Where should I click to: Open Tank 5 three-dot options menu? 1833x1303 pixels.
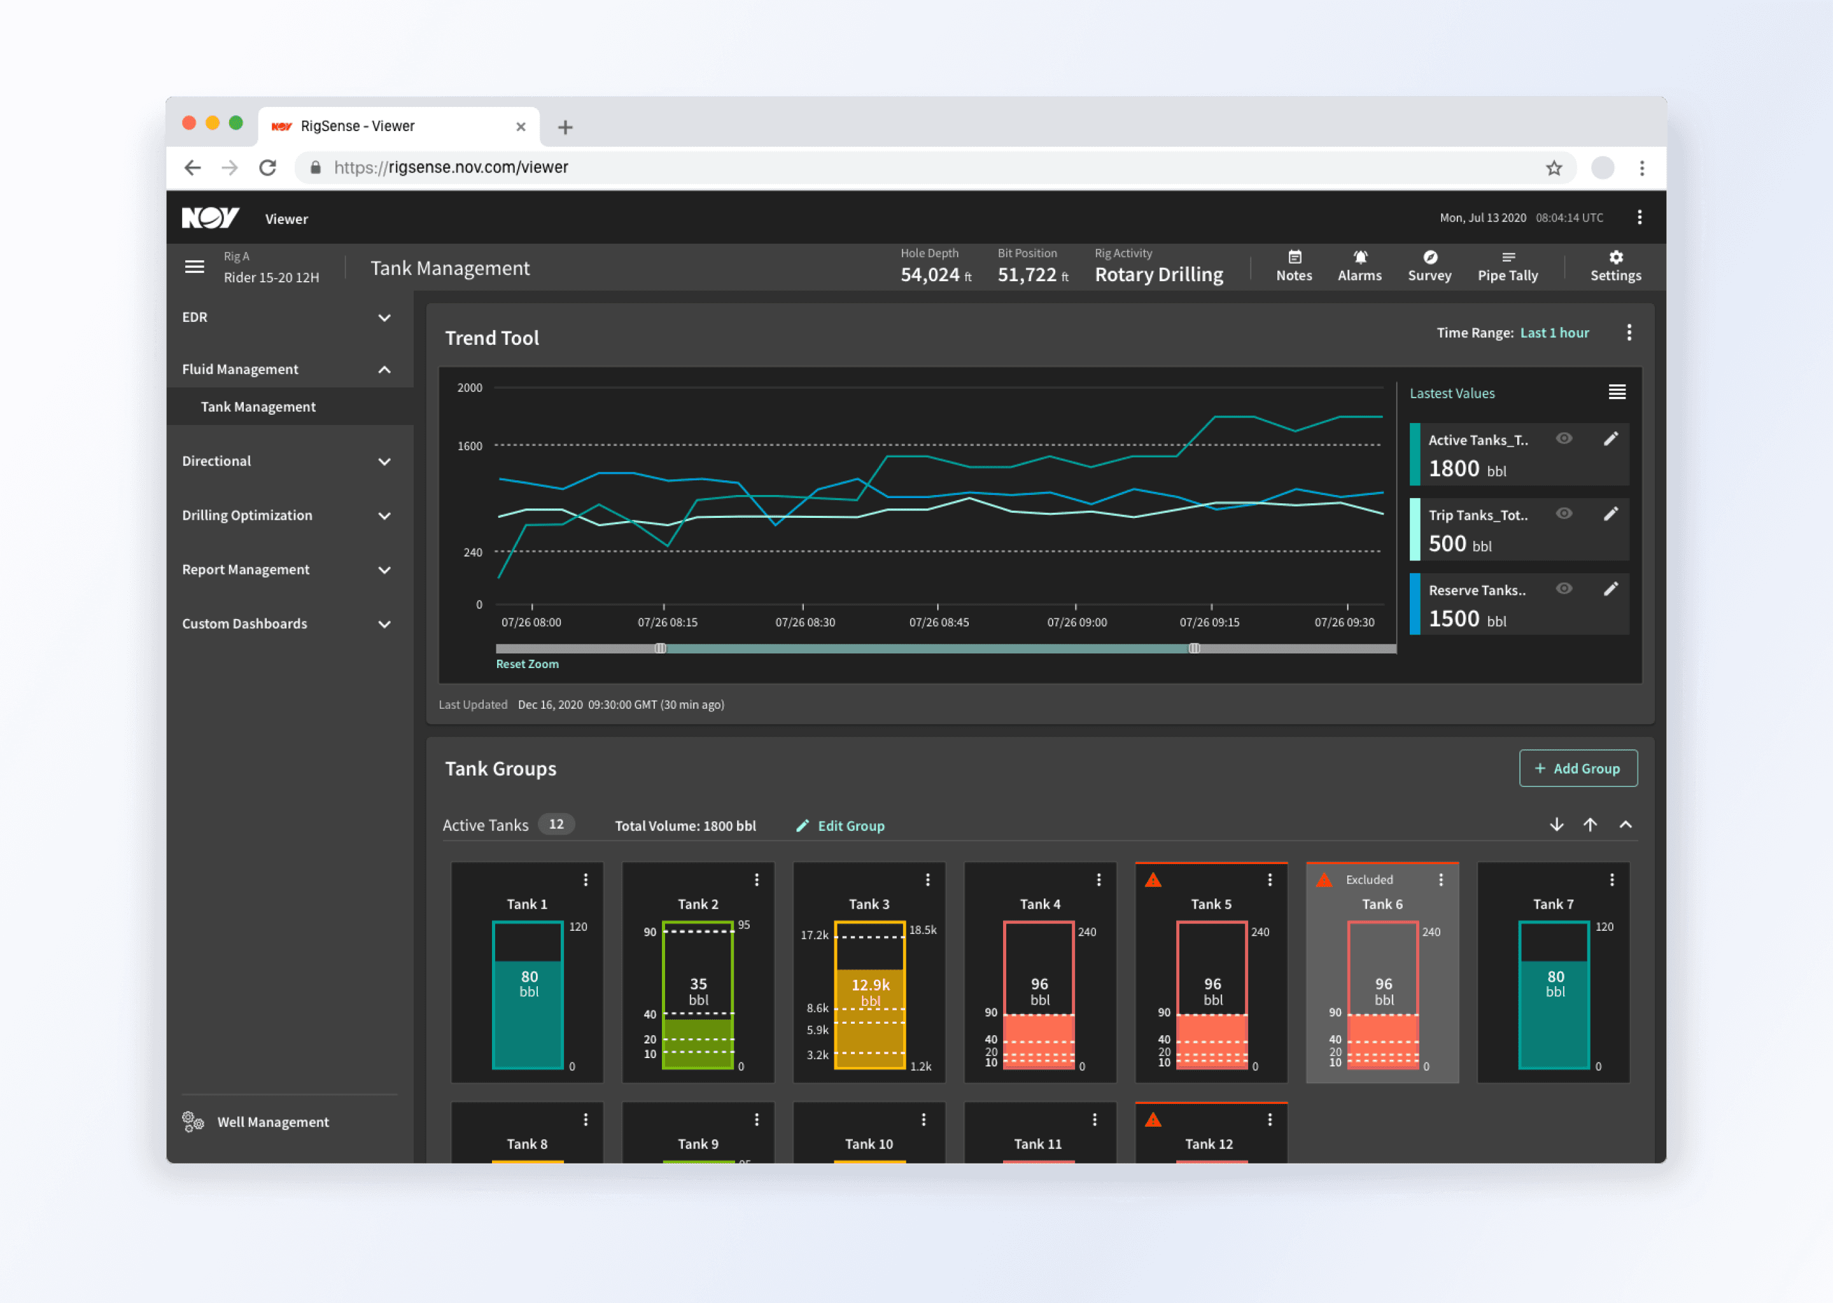1270,879
